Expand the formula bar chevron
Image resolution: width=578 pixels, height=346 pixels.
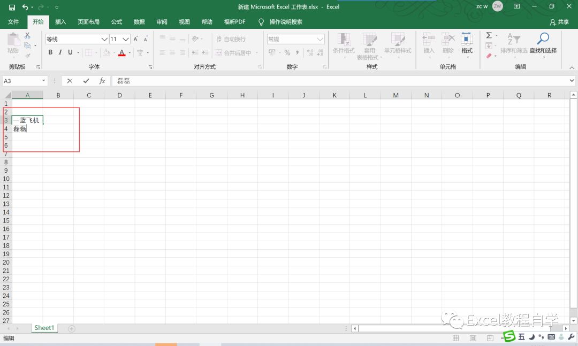[x=572, y=80]
